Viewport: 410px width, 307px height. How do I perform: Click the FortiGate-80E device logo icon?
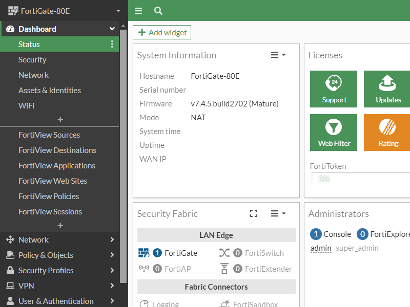13,11
